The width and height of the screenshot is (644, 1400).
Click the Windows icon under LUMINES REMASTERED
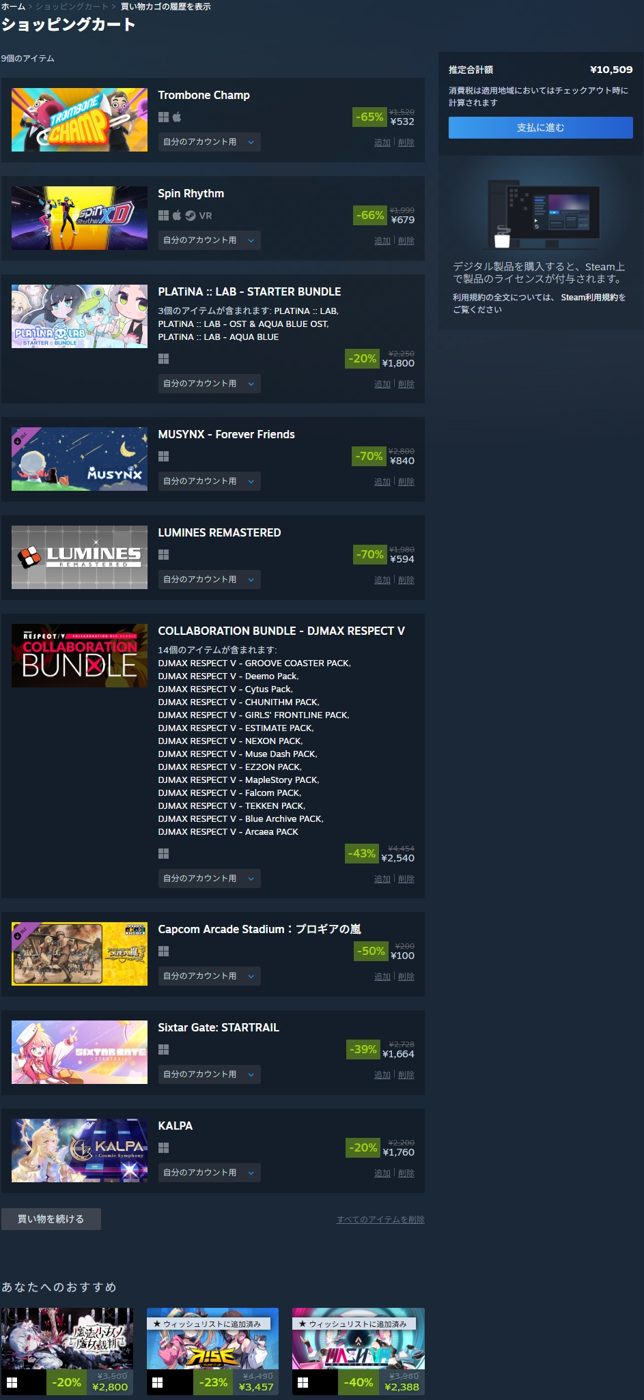(x=163, y=554)
